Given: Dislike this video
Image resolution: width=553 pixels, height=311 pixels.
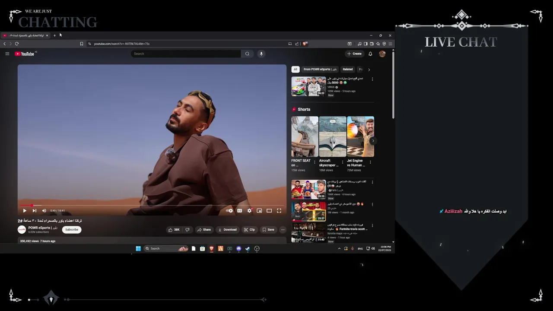Looking at the screenshot, I should (x=187, y=230).
